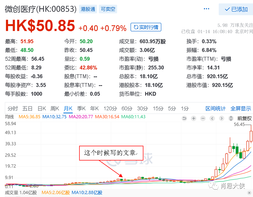Open the 30分 chart tab
This screenshot has width=253, height=197.
[142, 108]
